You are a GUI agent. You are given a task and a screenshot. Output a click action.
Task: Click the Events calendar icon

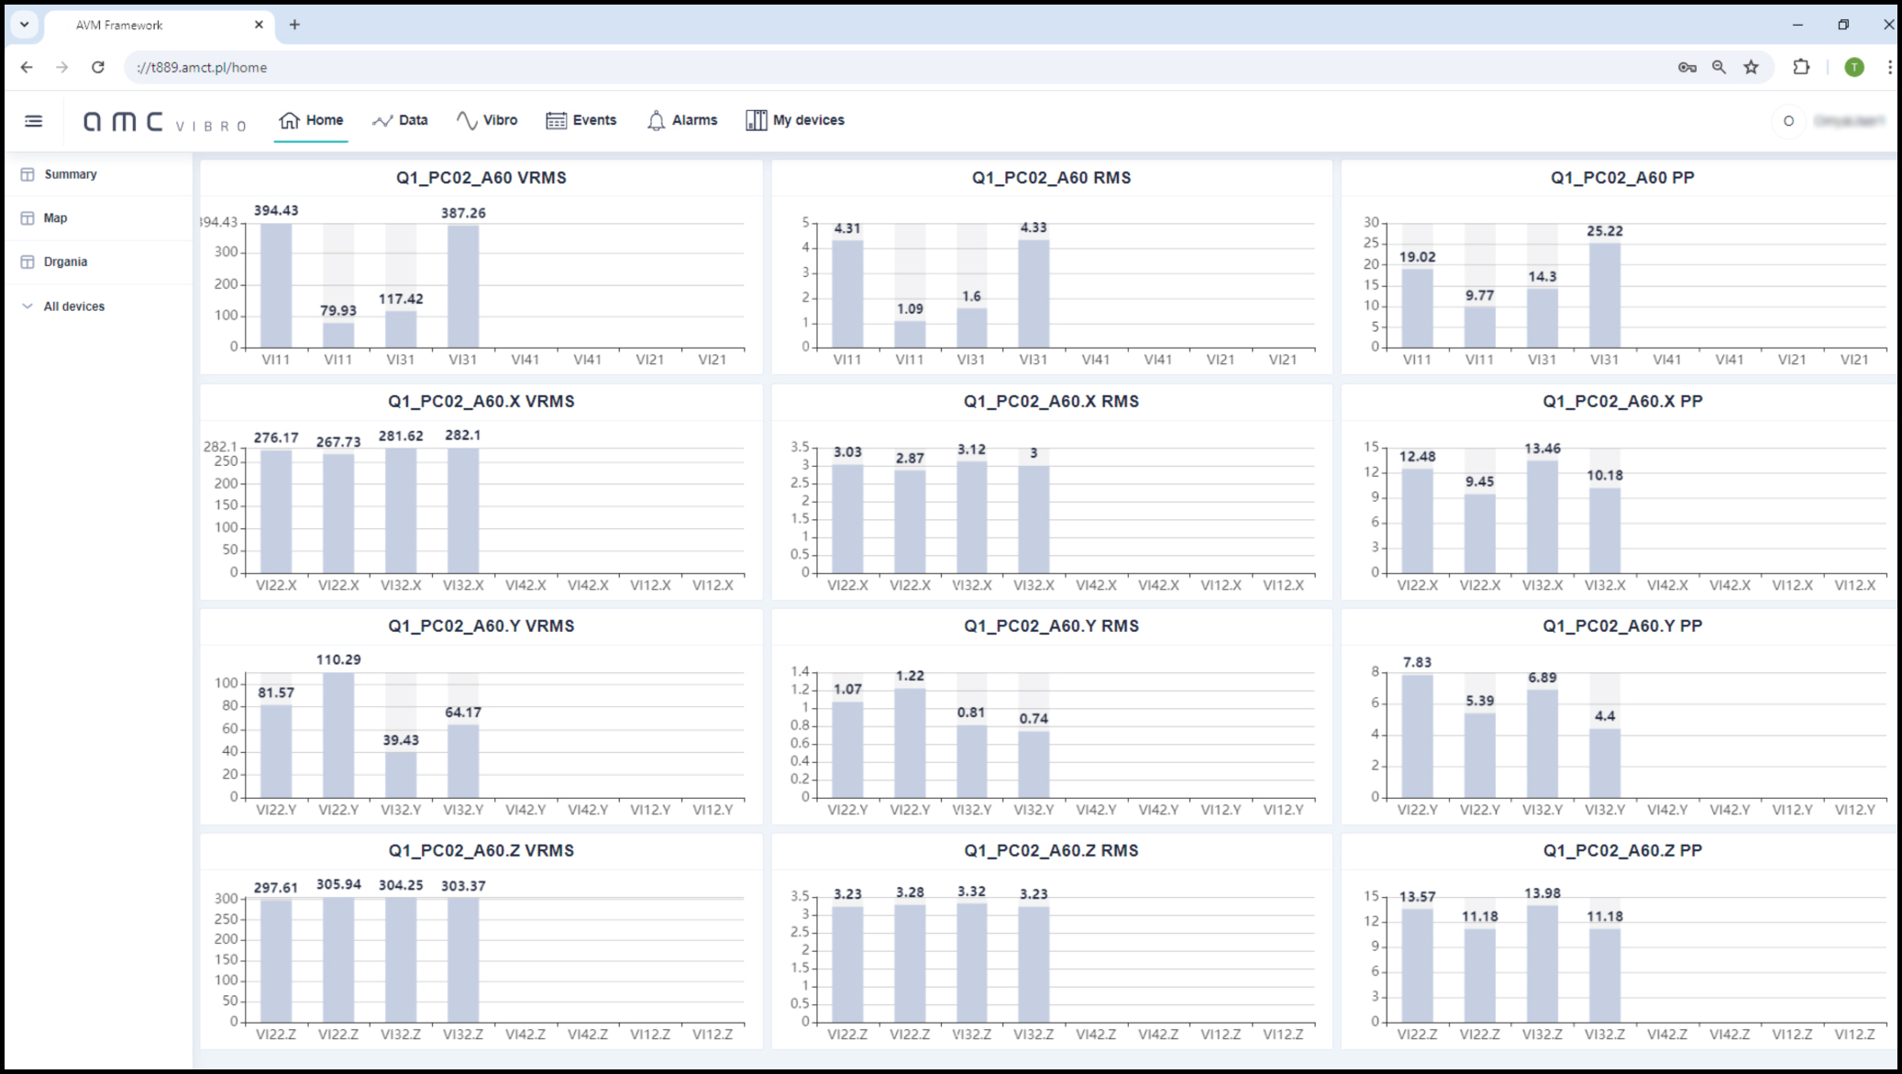[556, 121]
